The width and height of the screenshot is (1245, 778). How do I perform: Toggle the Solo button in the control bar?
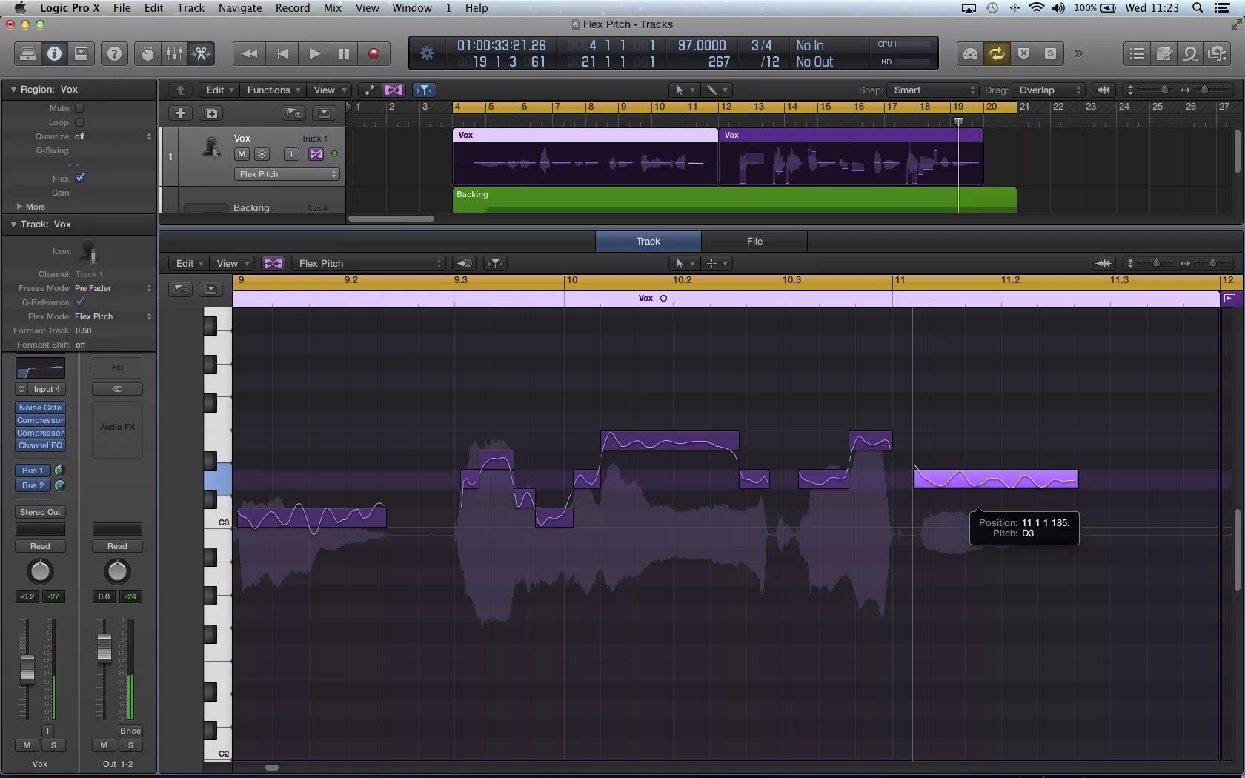[1050, 53]
